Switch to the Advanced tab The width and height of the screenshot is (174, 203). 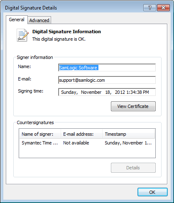[39, 20]
